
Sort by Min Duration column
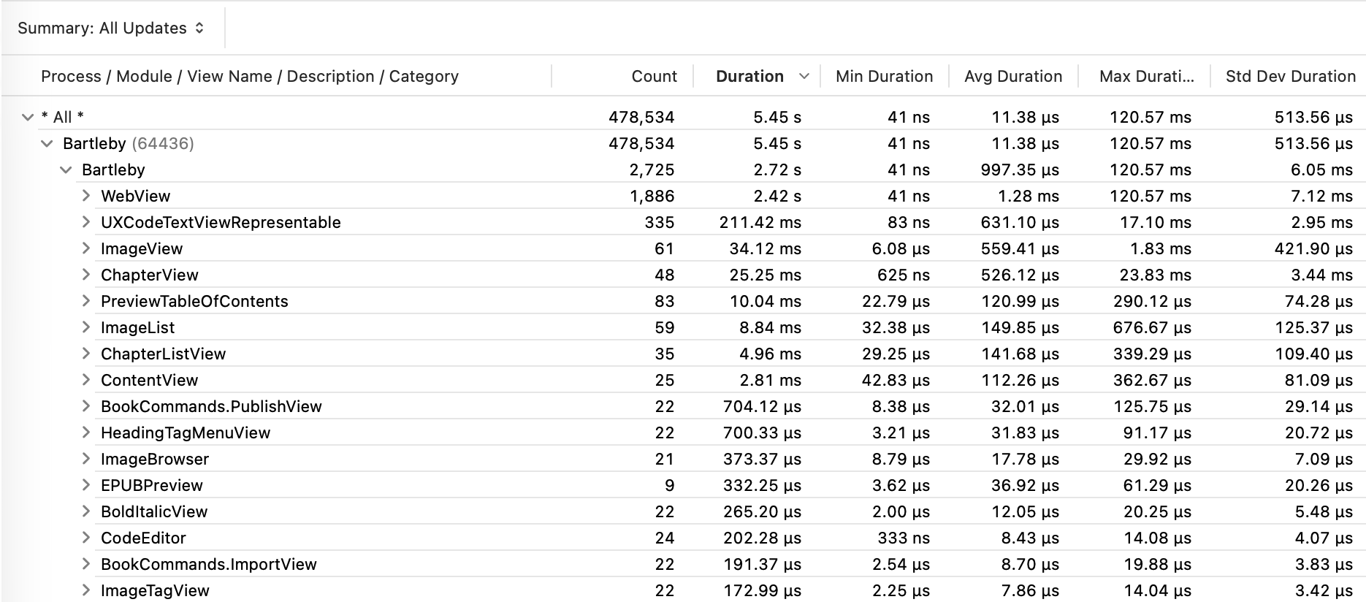click(x=884, y=77)
